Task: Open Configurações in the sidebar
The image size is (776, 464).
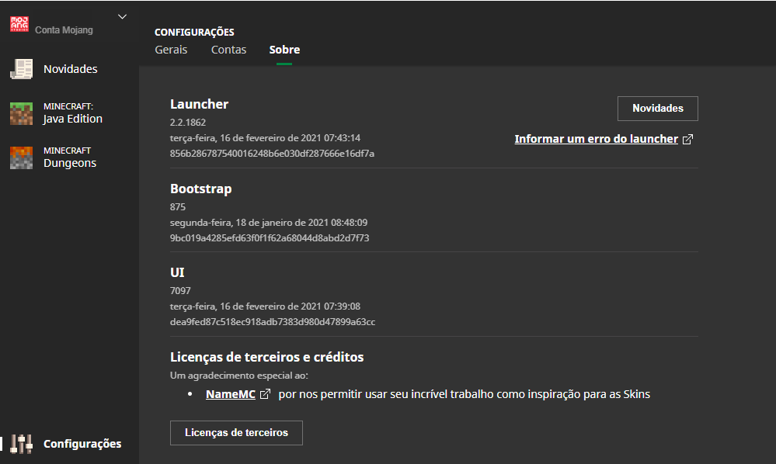Action: (x=82, y=444)
